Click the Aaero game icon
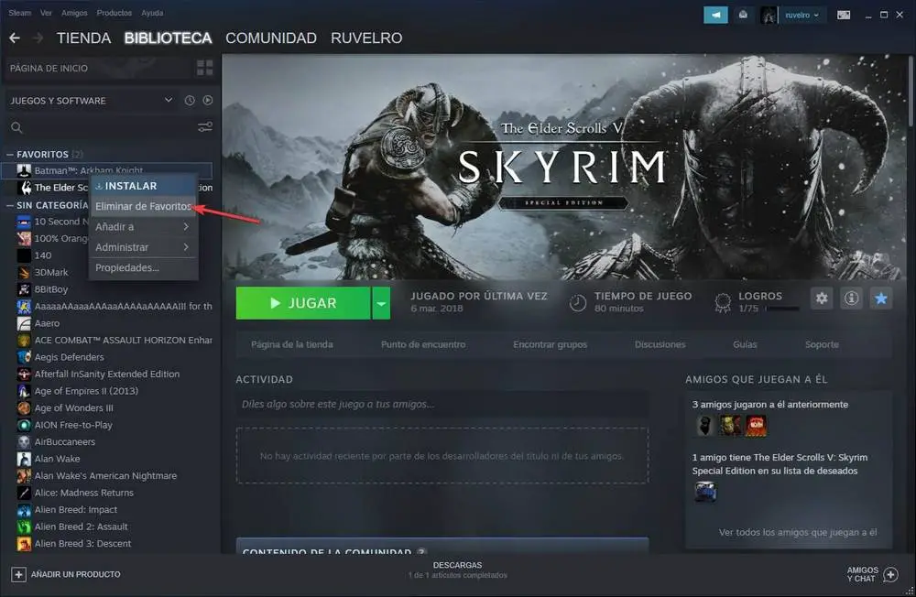 pyautogui.click(x=24, y=323)
